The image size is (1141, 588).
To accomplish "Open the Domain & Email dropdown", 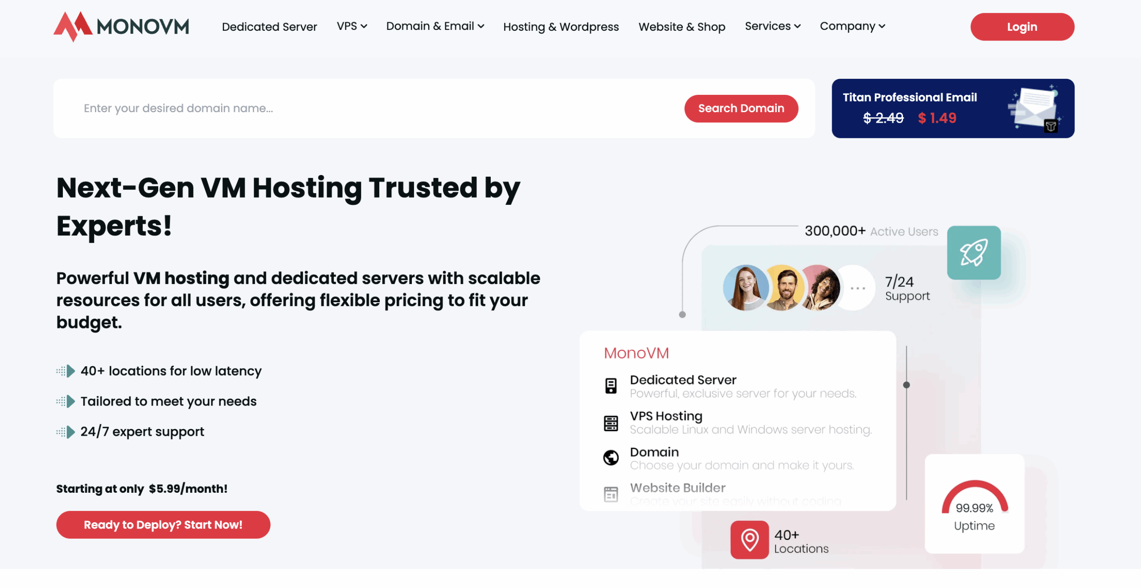I will 435,26.
